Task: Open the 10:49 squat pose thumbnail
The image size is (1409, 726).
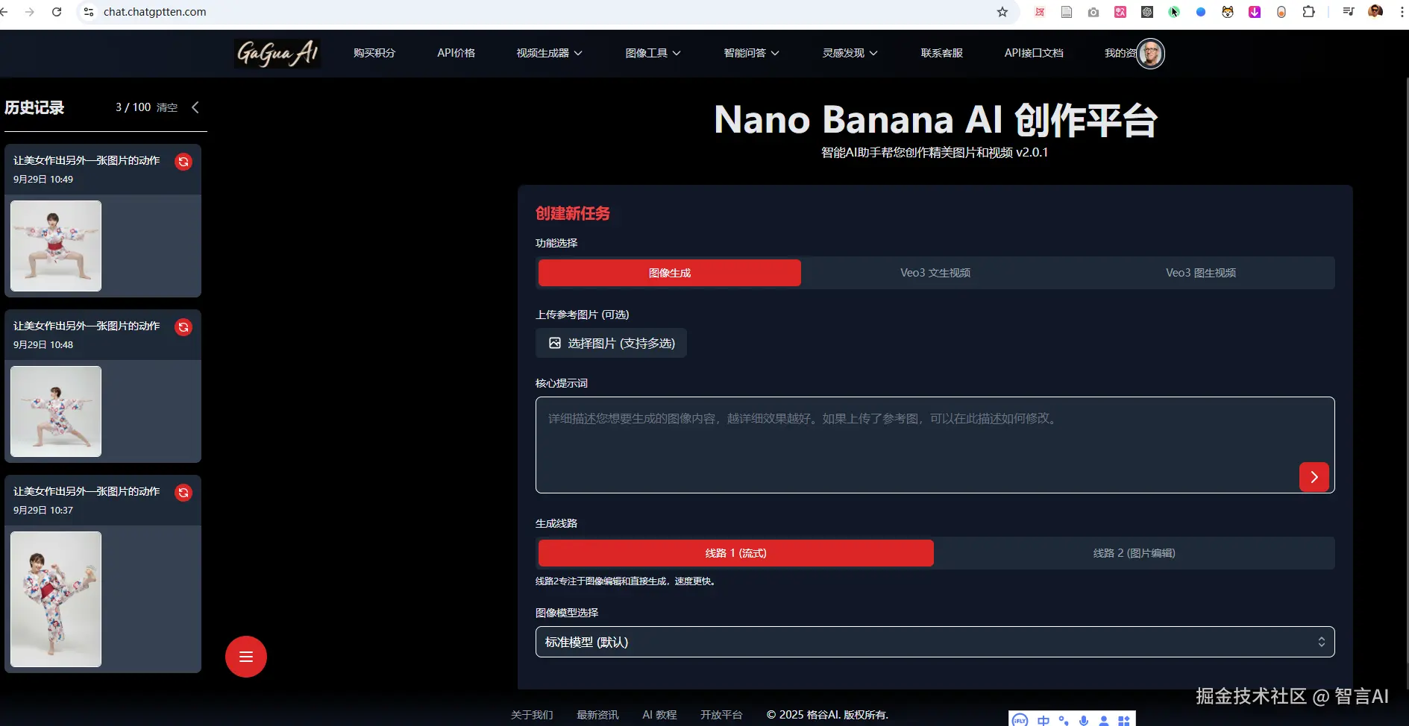Action: coord(56,246)
